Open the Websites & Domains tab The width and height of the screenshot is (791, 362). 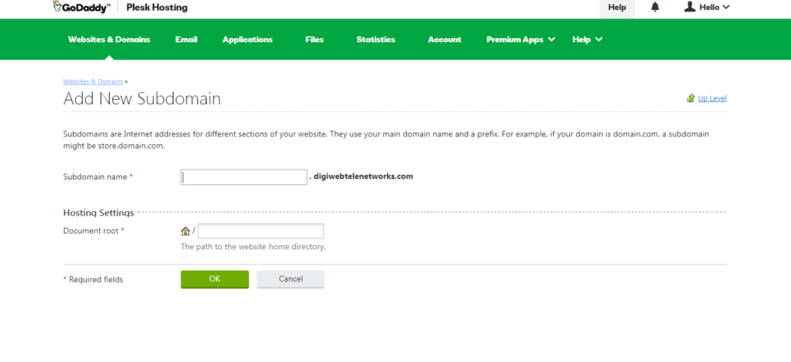[x=109, y=39]
